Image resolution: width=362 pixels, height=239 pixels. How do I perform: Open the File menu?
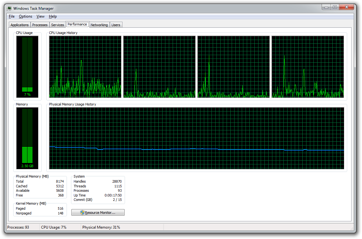[x=12, y=16]
